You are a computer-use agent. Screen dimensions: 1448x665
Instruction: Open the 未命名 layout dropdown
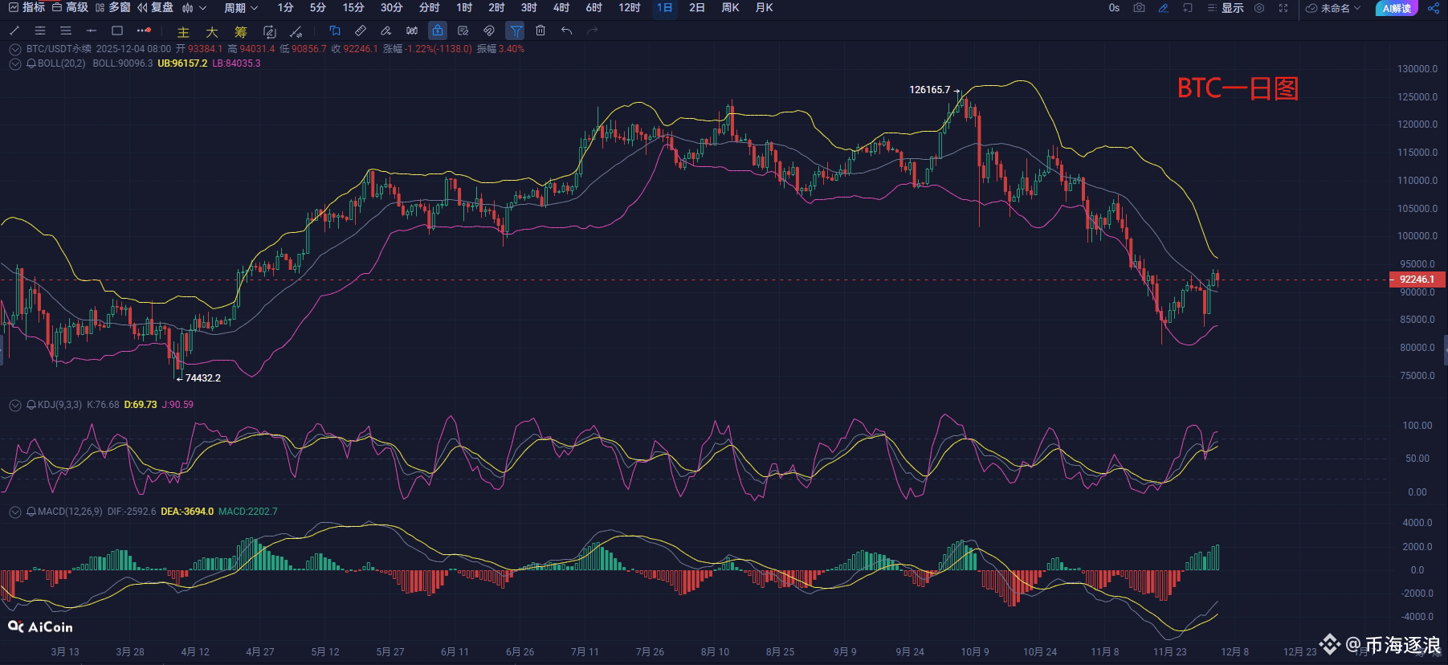click(1333, 8)
